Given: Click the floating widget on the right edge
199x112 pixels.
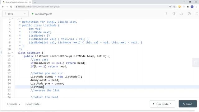Looking at the screenshot, I should [196, 63].
